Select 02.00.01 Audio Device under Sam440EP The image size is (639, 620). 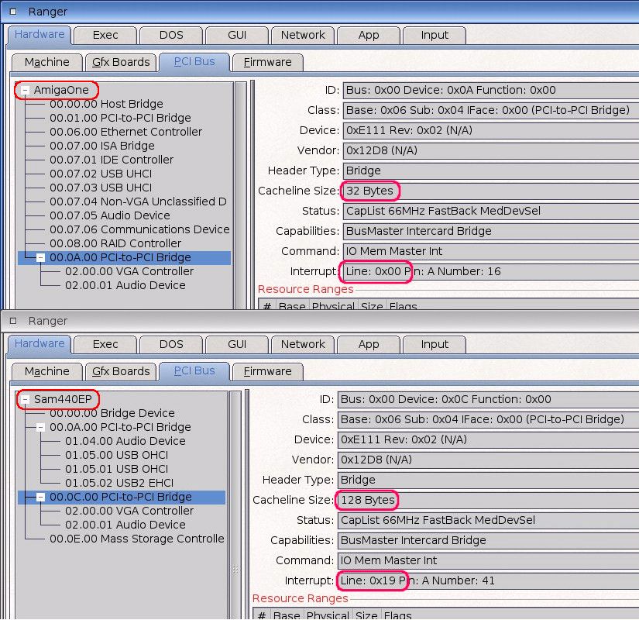pyautogui.click(x=125, y=525)
